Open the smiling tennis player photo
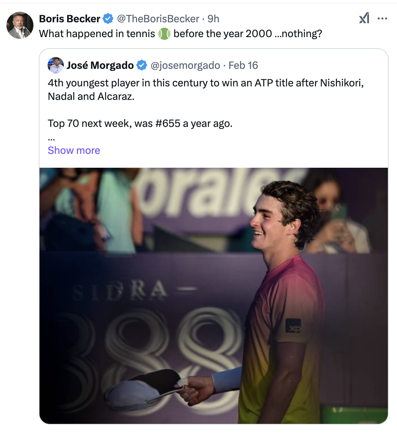This screenshot has height=434, width=397. 213,295
